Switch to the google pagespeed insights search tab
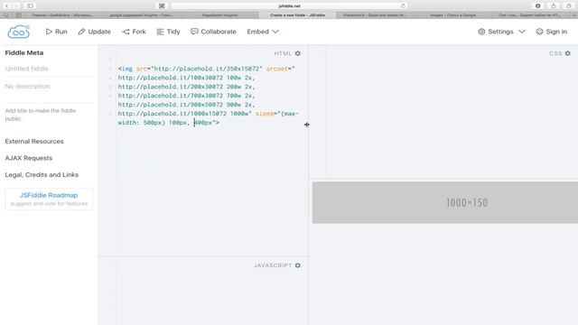The image size is (578, 325). tap(142, 15)
